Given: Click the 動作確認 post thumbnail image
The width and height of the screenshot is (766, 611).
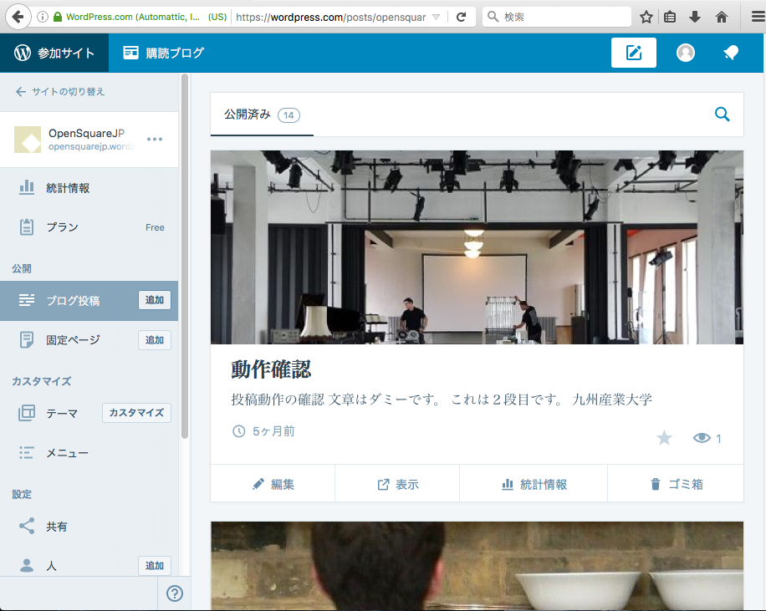Looking at the screenshot, I should pyautogui.click(x=476, y=247).
